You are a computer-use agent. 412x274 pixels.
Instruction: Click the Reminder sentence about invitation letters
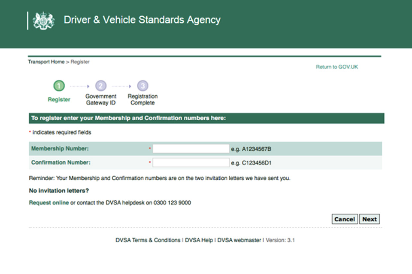tap(160, 178)
